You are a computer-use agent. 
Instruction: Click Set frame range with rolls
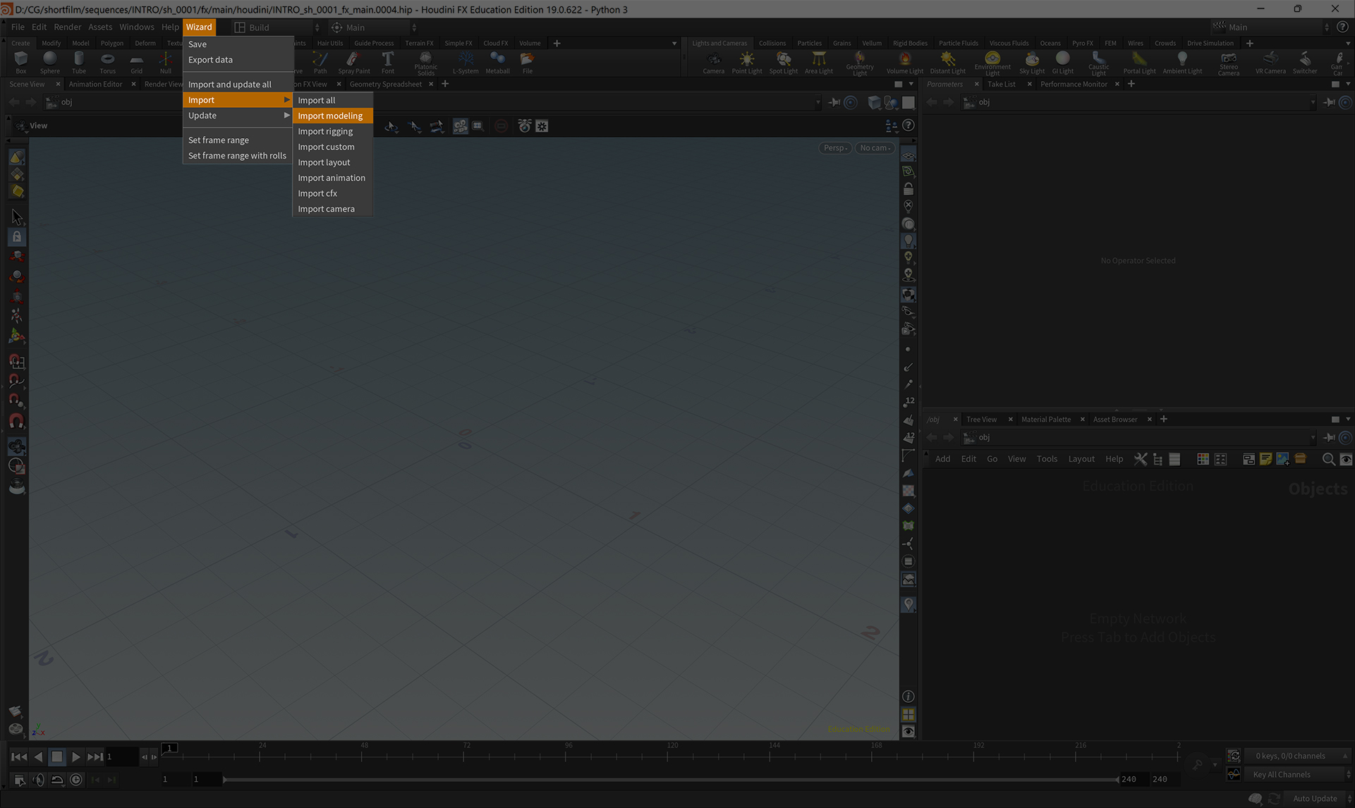[x=238, y=156]
